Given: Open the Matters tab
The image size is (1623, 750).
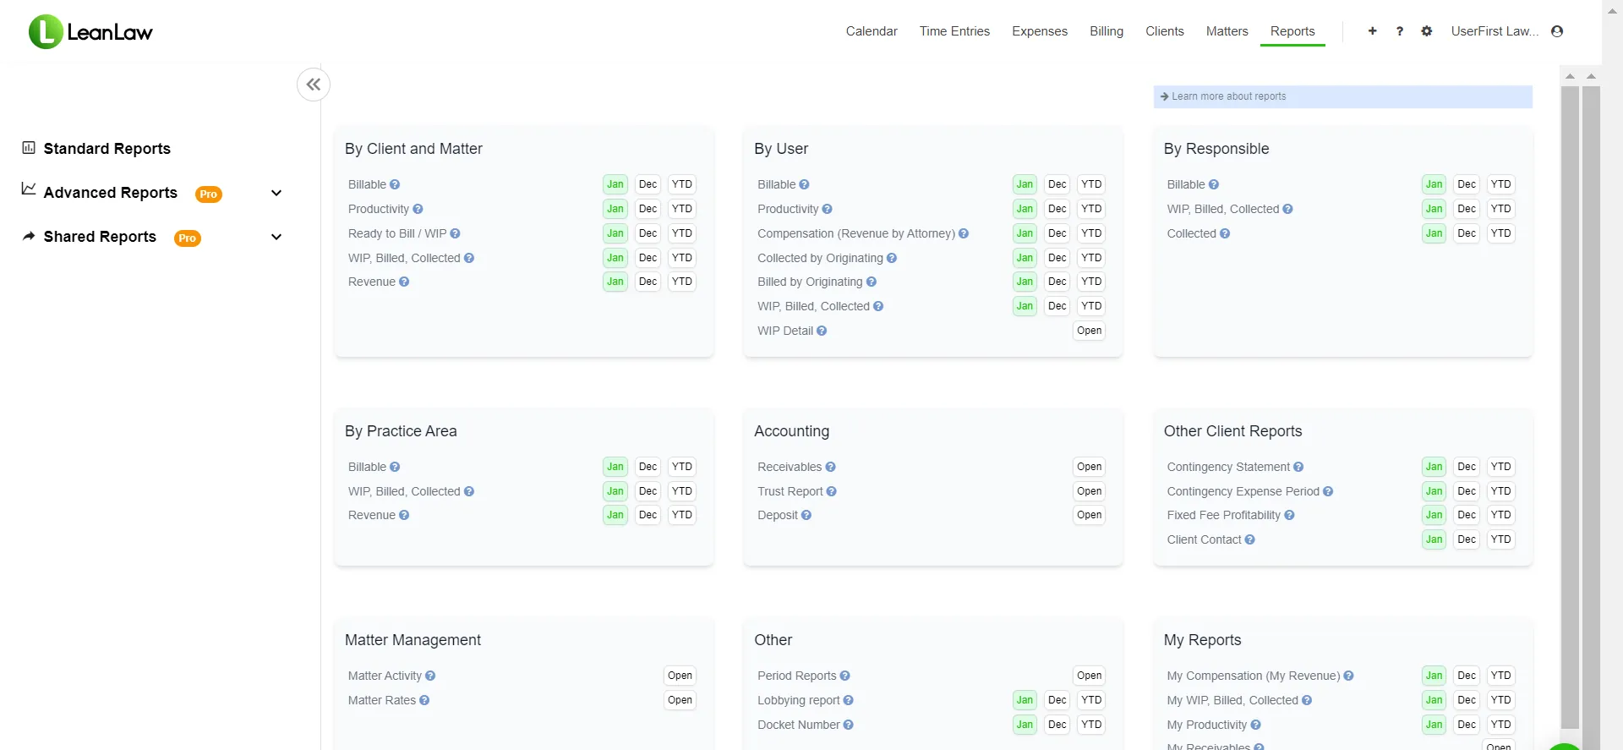Looking at the screenshot, I should [1227, 31].
